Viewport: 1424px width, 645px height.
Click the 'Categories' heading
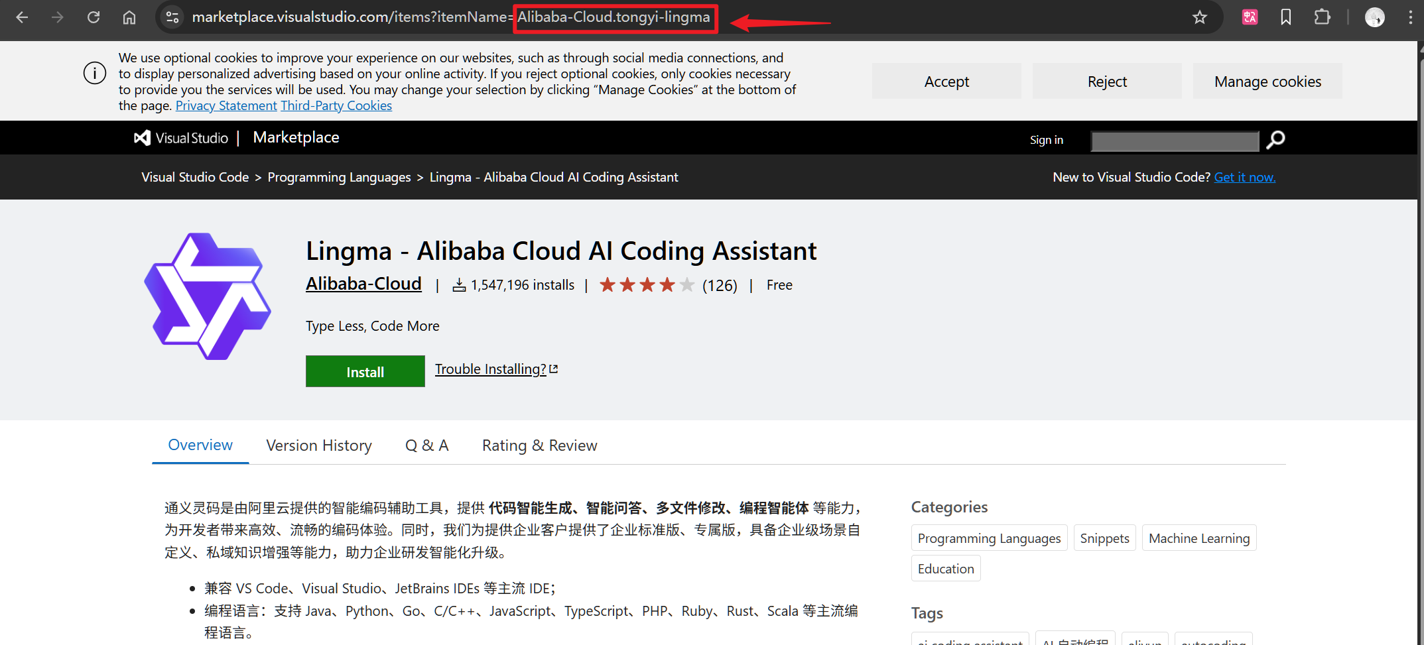click(949, 507)
